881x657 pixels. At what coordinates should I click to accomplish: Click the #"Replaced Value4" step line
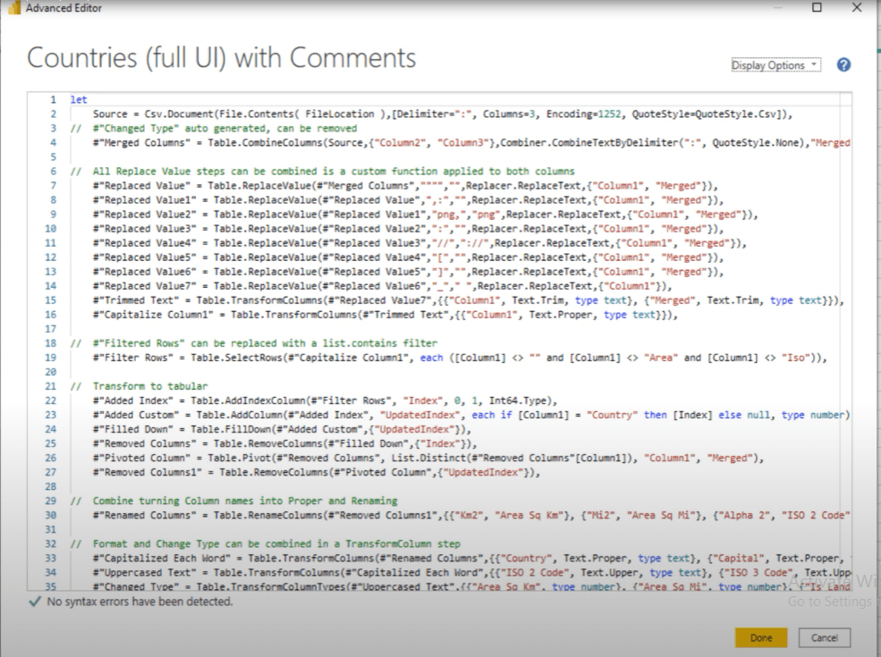pos(419,243)
